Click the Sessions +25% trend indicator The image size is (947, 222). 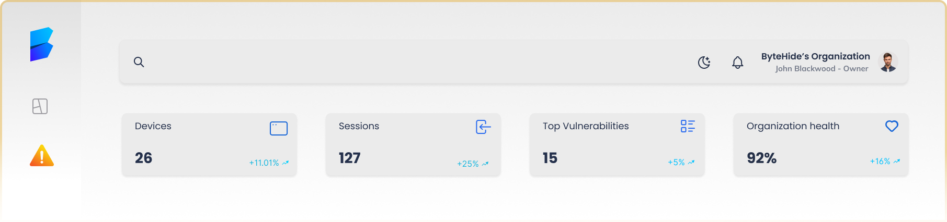[x=473, y=164]
